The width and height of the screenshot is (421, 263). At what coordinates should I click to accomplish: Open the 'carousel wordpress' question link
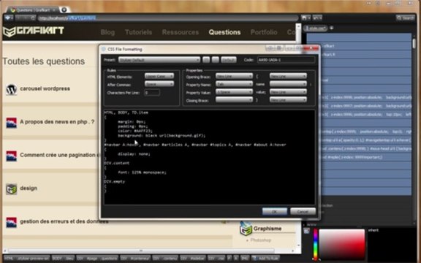(45, 88)
